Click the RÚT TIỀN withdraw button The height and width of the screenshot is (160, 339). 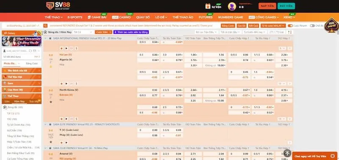286,6
